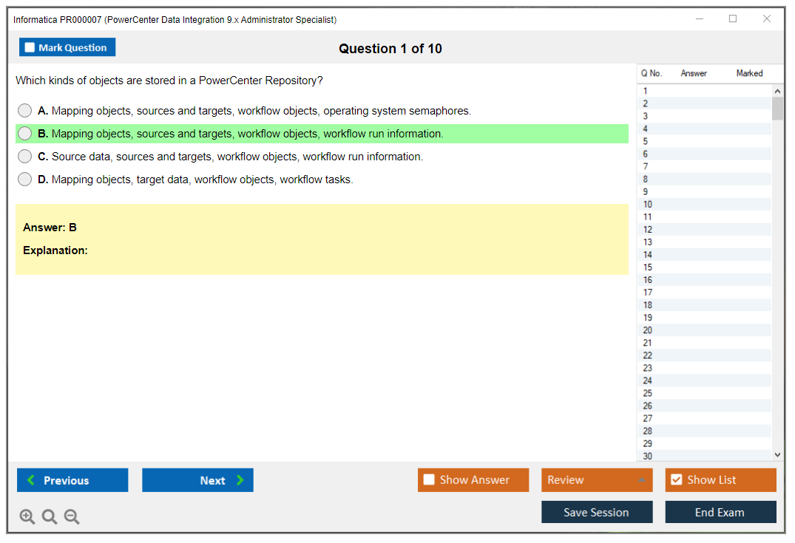Viewport: 795px width, 543px height.
Task: Click the green left arrow on Previous
Action: [x=31, y=480]
